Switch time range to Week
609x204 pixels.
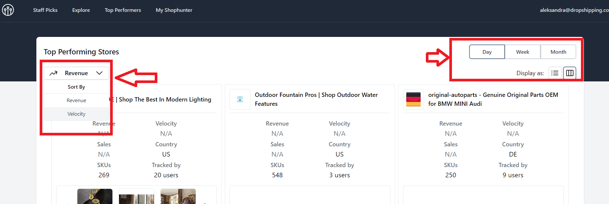(x=523, y=52)
